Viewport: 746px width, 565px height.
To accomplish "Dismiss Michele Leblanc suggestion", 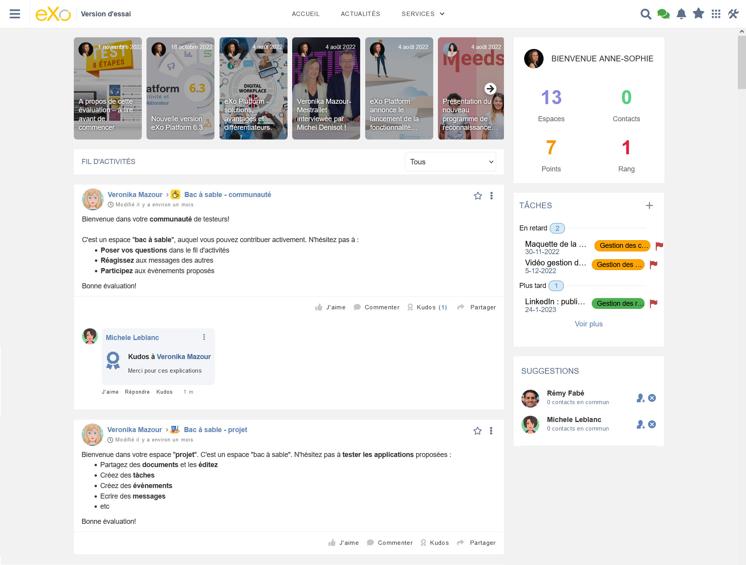I will (652, 424).
